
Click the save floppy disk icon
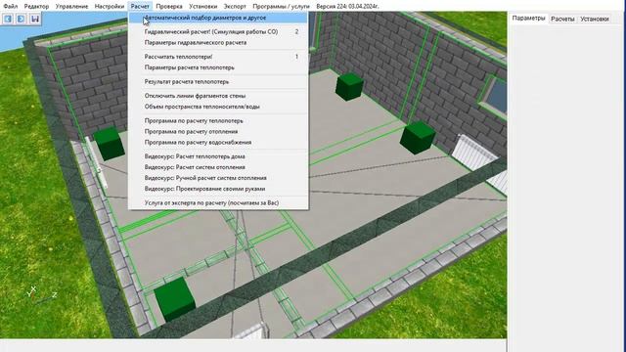(35, 19)
